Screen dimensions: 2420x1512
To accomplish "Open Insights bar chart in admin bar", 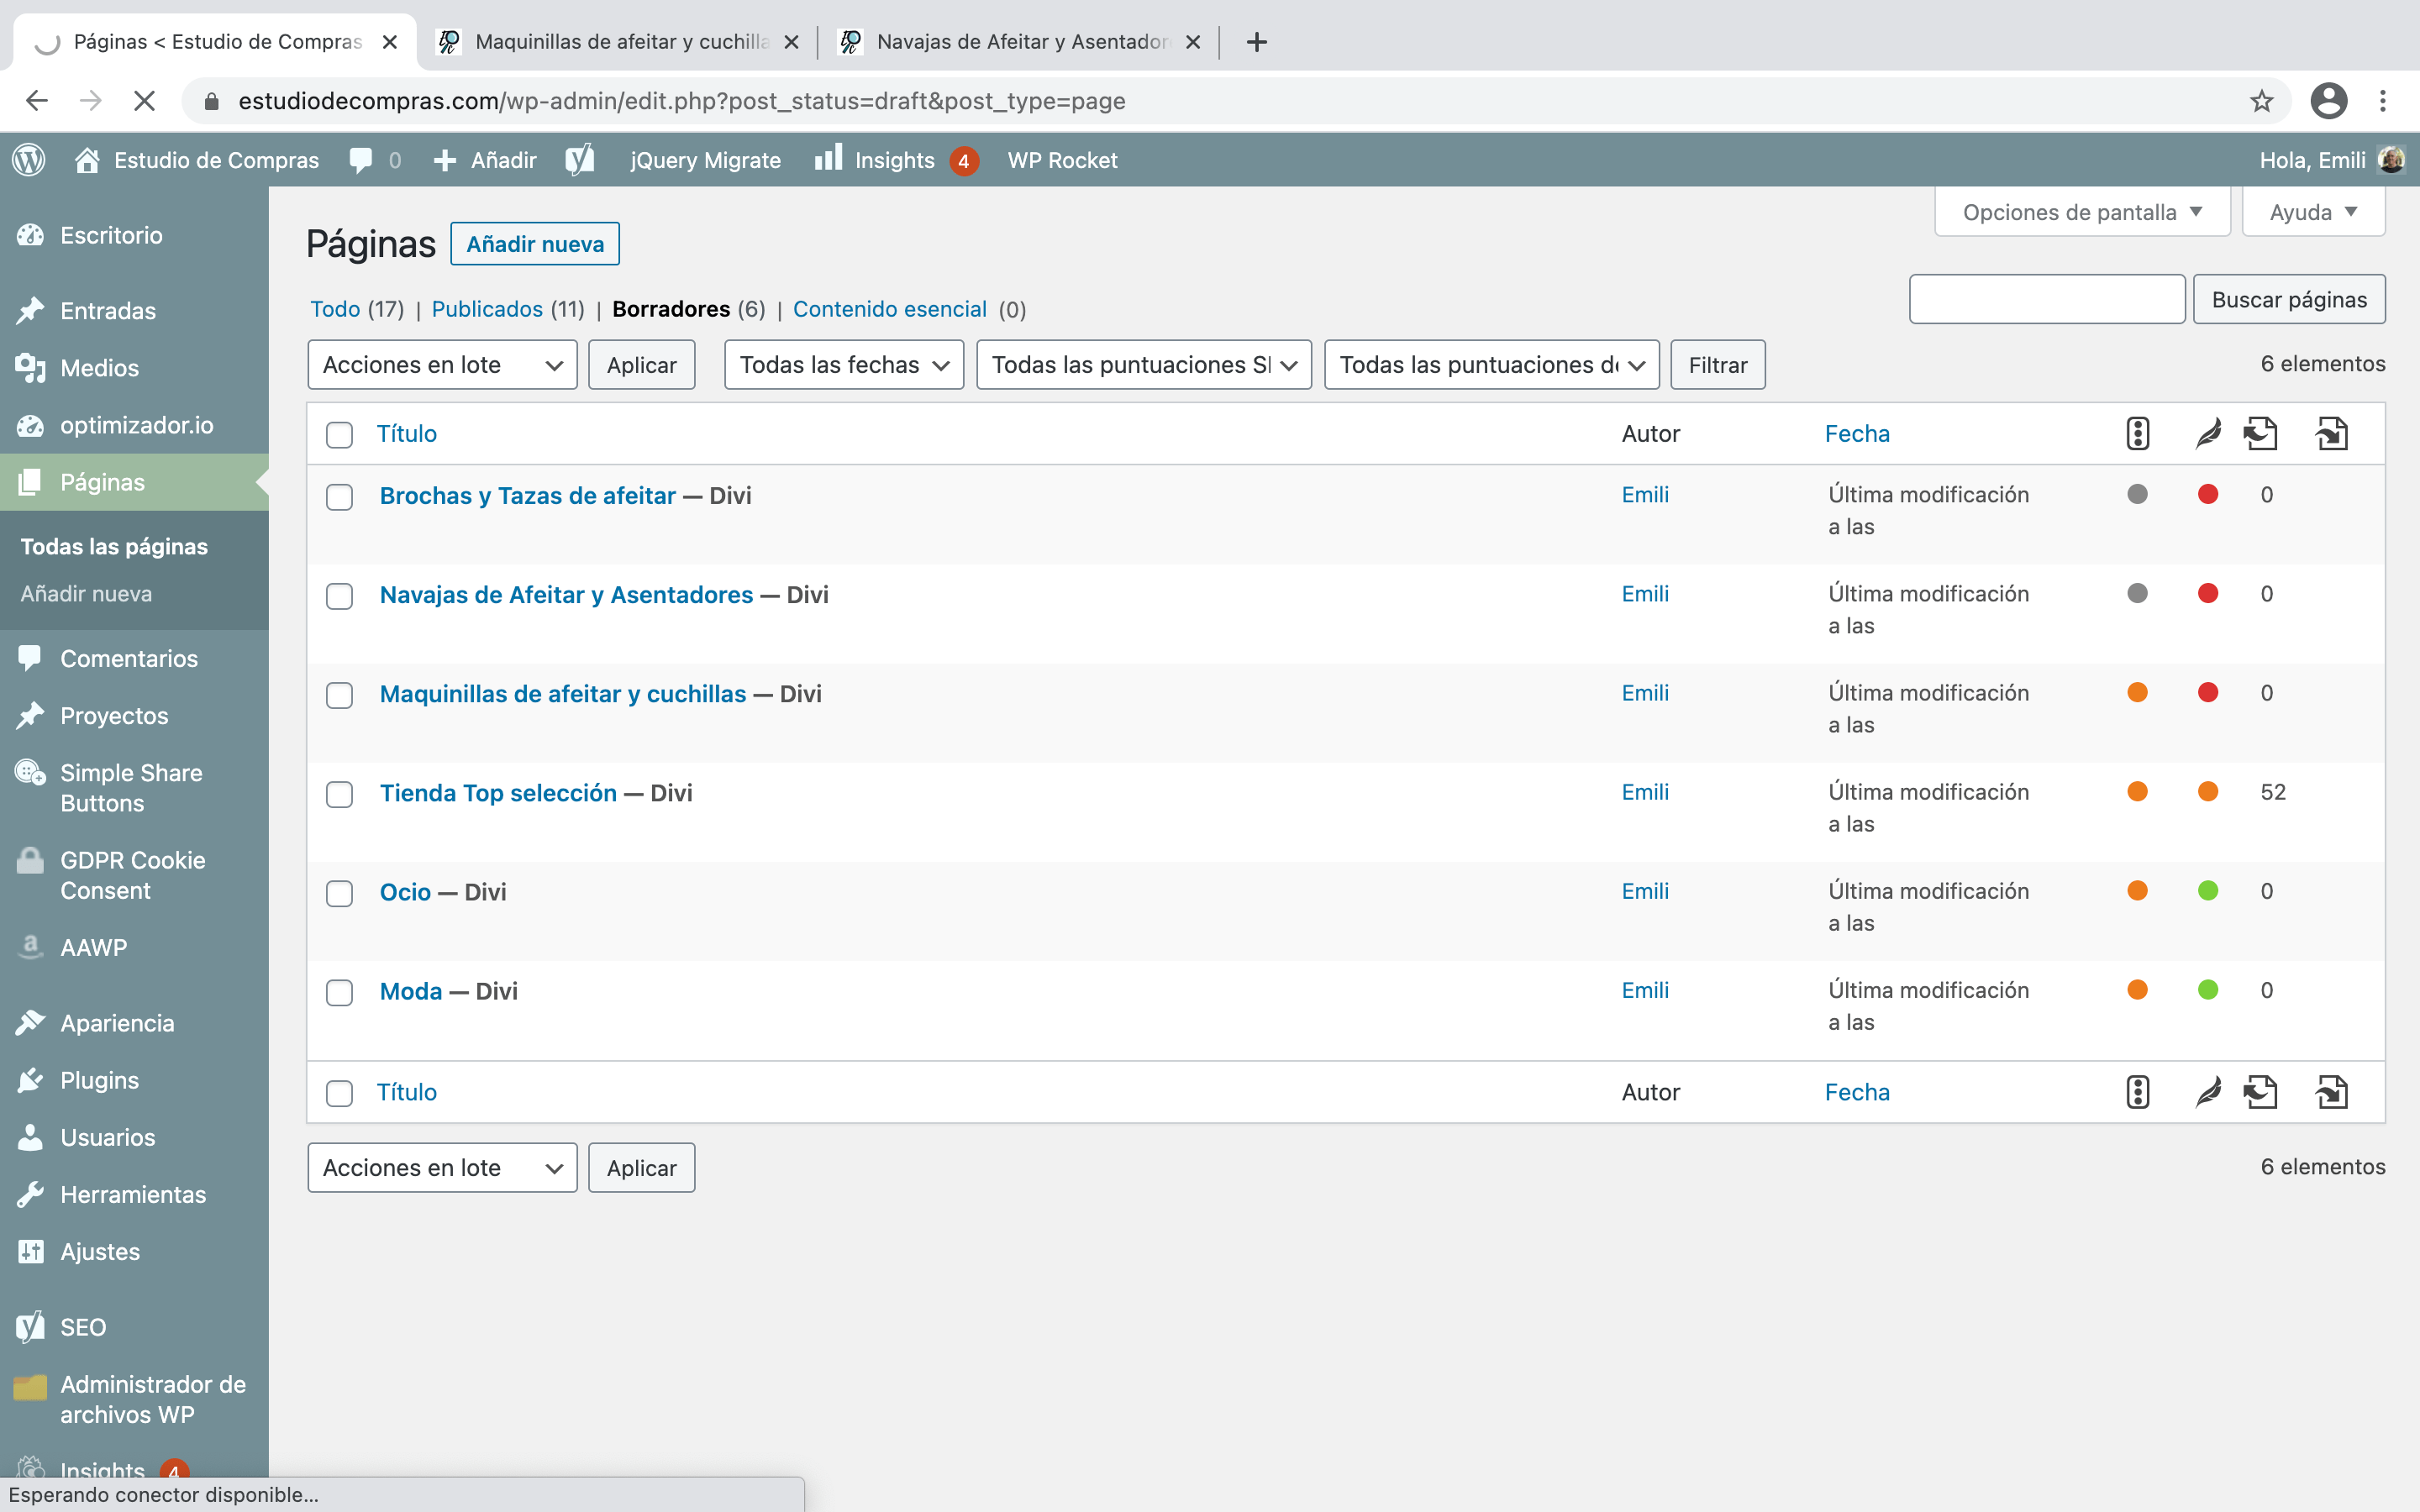I will 828,158.
